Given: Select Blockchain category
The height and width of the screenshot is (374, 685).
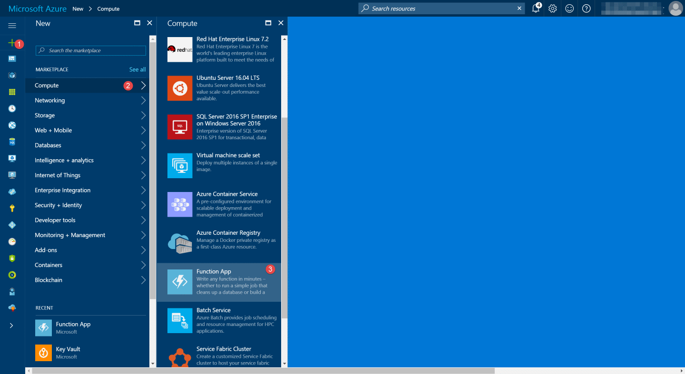Looking at the screenshot, I should [87, 280].
